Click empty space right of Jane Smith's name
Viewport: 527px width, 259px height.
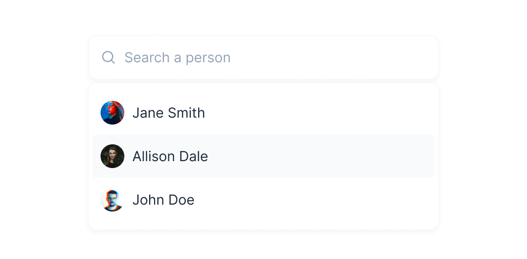click(322, 113)
